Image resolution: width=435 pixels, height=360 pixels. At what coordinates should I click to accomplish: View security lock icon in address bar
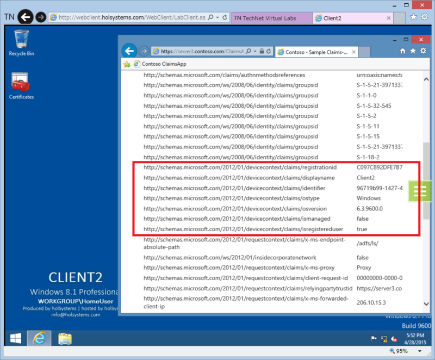(262, 51)
